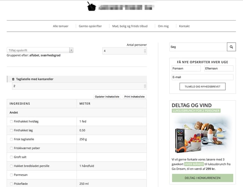Click the Andet group row
This screenshot has width=243, height=187.
tap(77, 113)
